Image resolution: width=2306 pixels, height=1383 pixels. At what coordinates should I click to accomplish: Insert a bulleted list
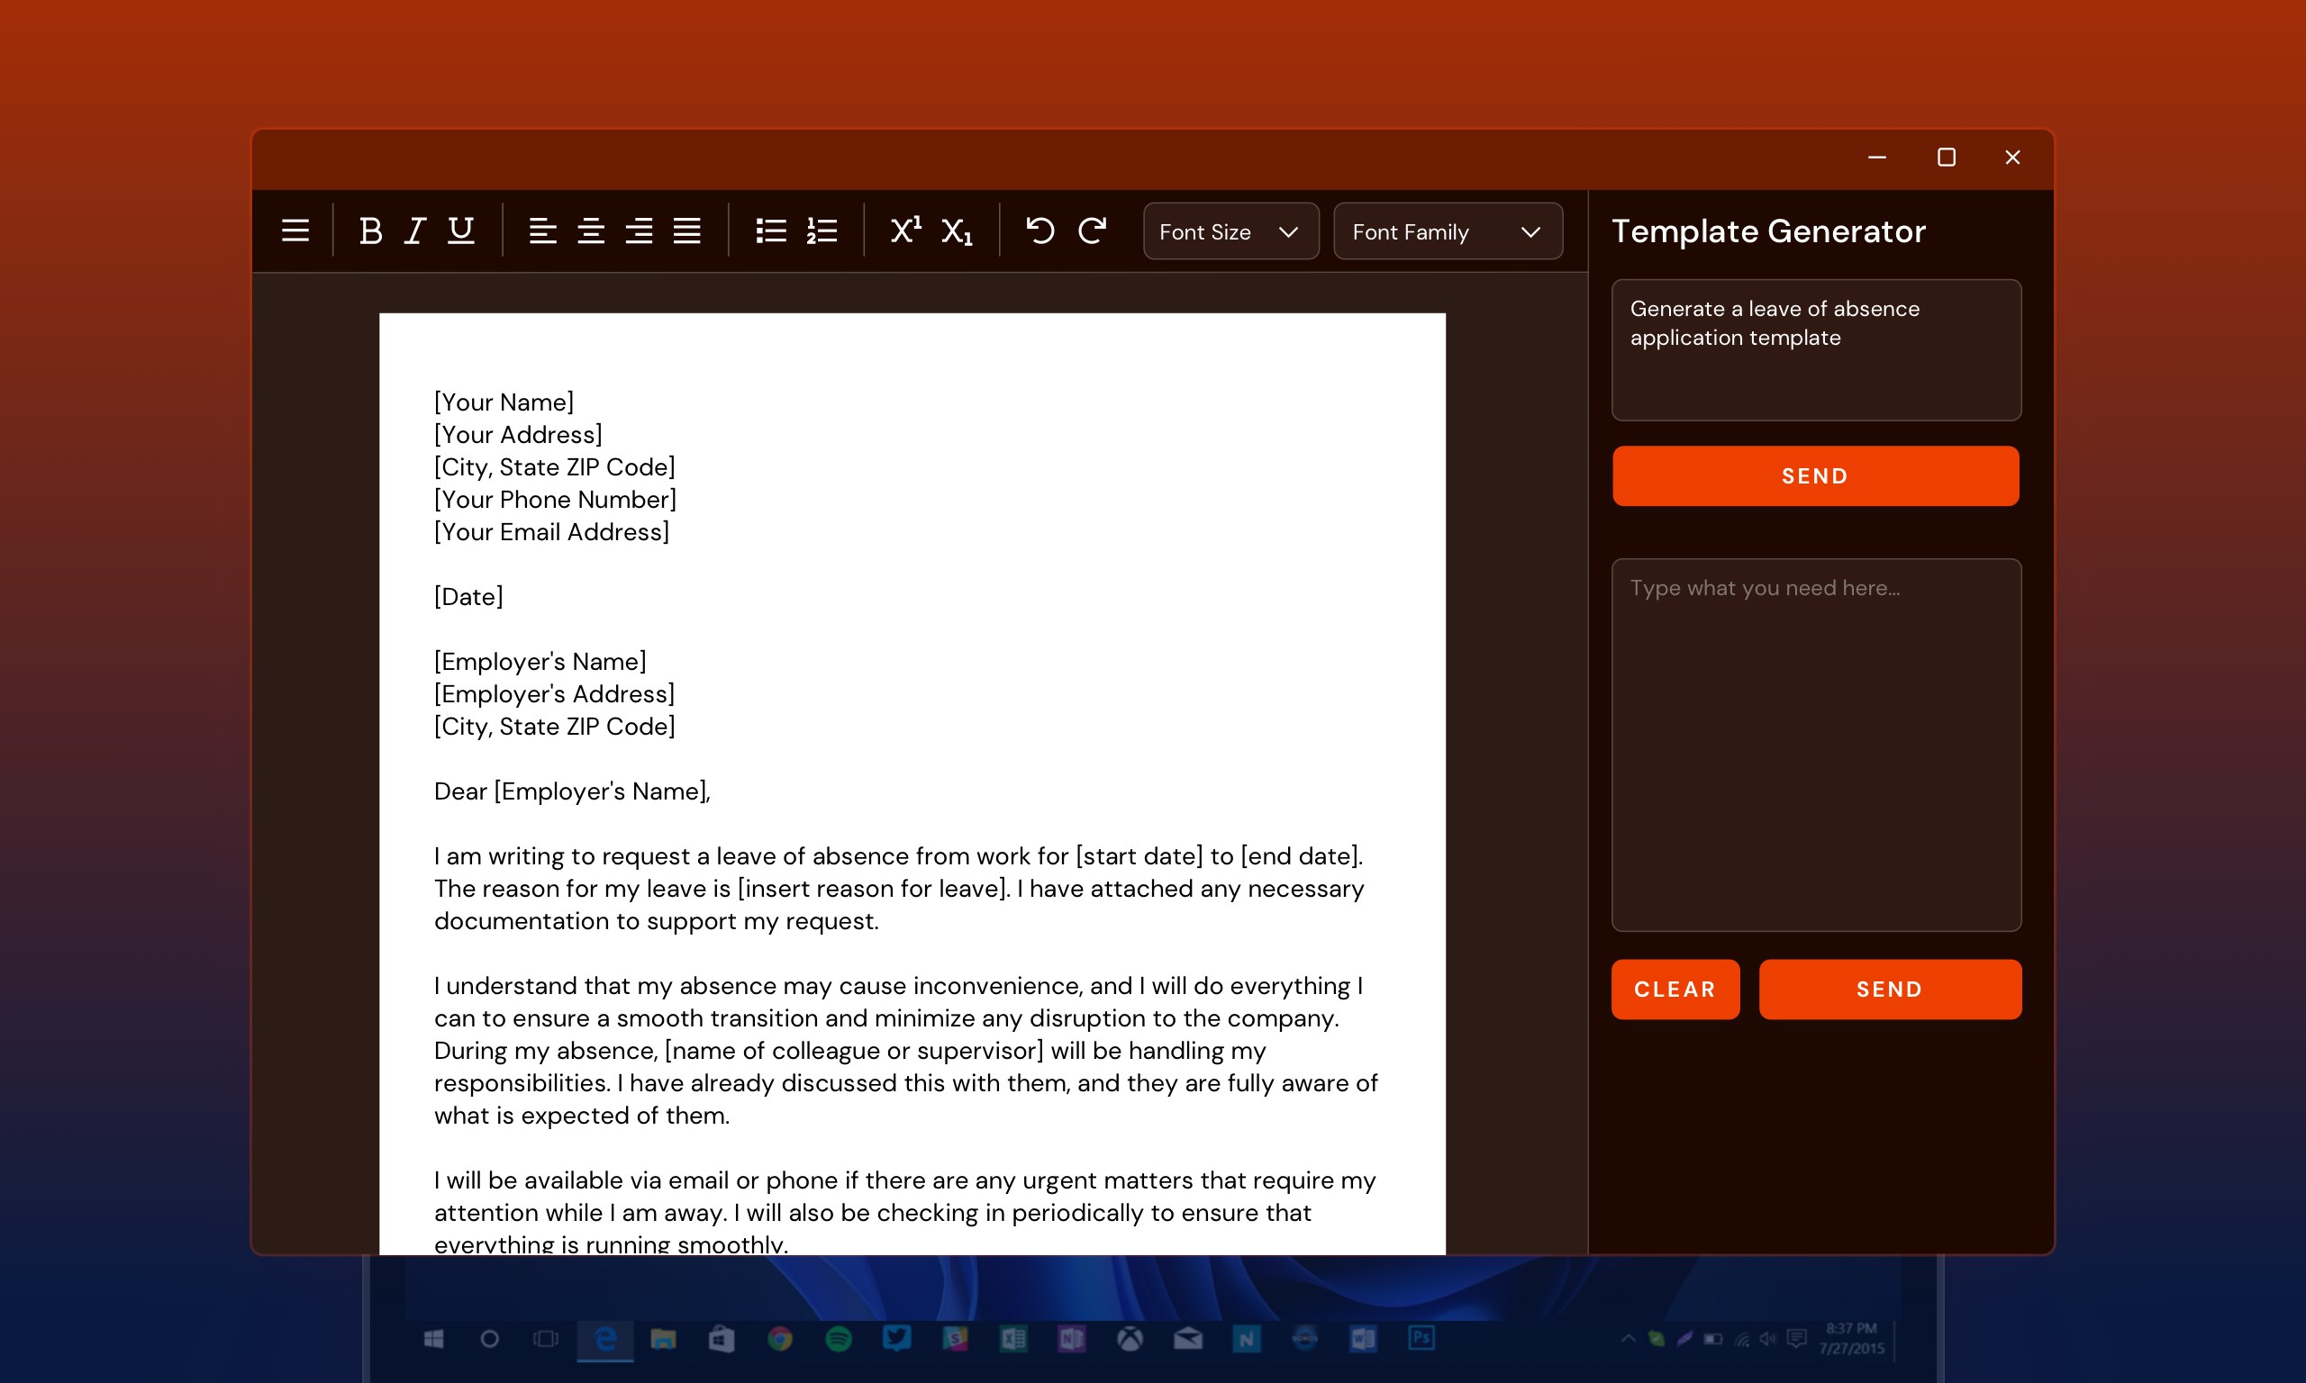(771, 230)
